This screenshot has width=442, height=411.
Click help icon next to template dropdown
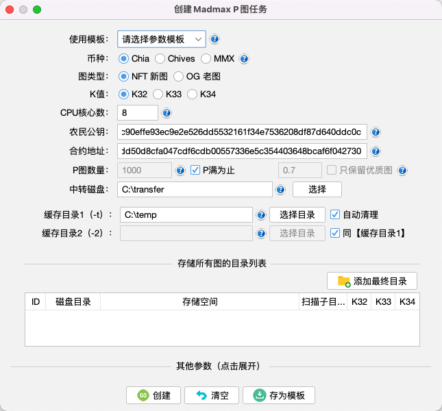214,39
